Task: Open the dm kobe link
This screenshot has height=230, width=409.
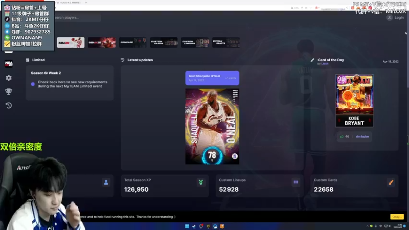Action: pyautogui.click(x=362, y=136)
